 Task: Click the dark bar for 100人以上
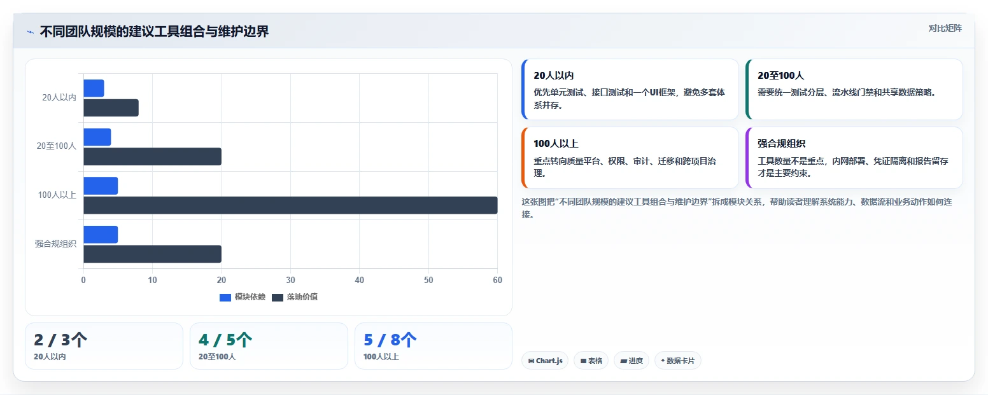[x=290, y=205]
